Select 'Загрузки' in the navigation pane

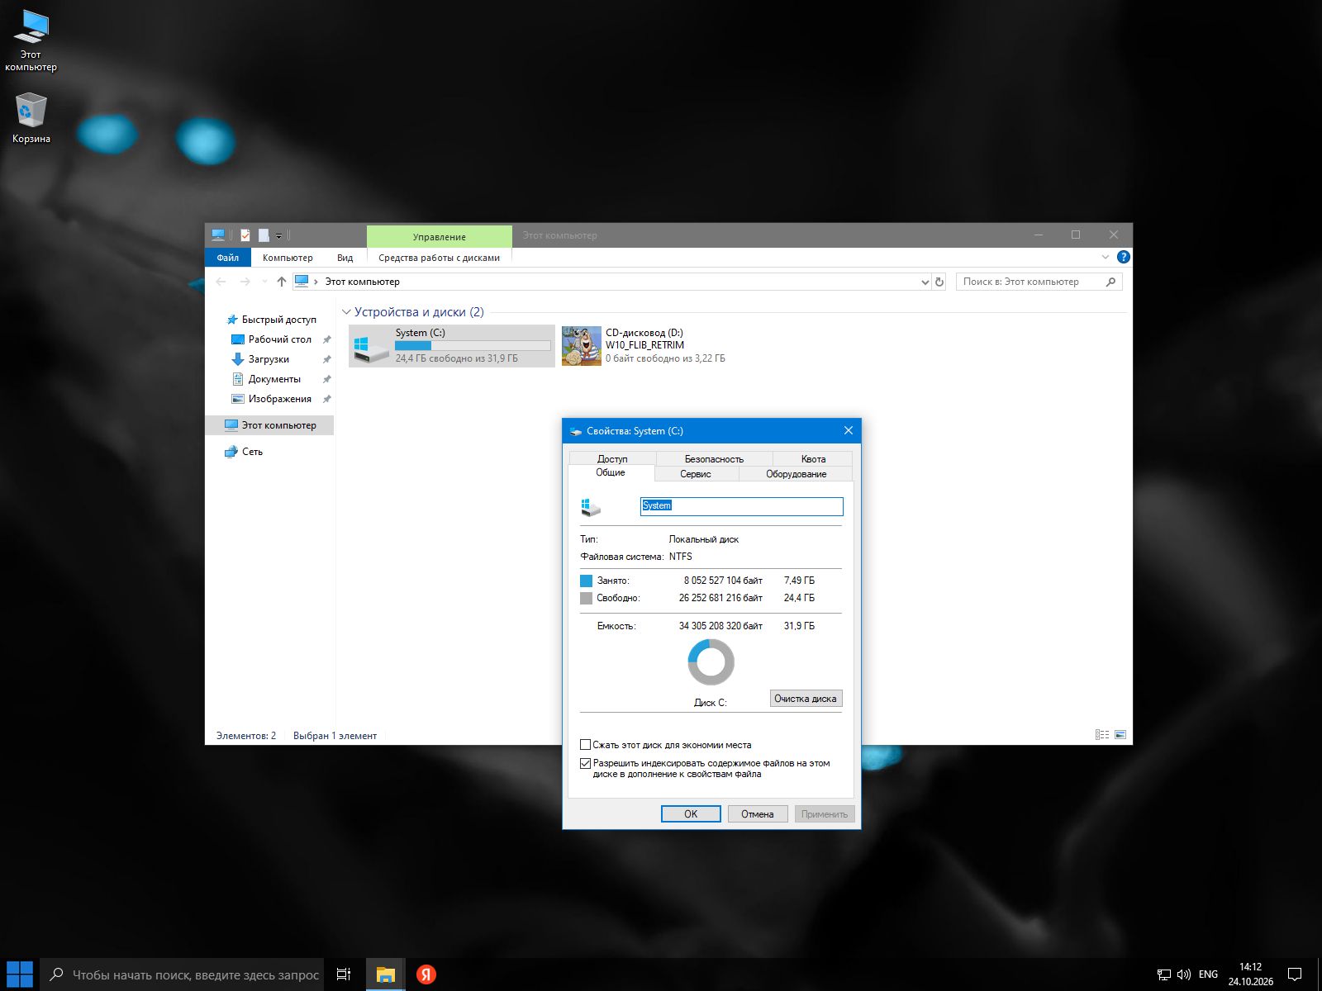tap(269, 359)
